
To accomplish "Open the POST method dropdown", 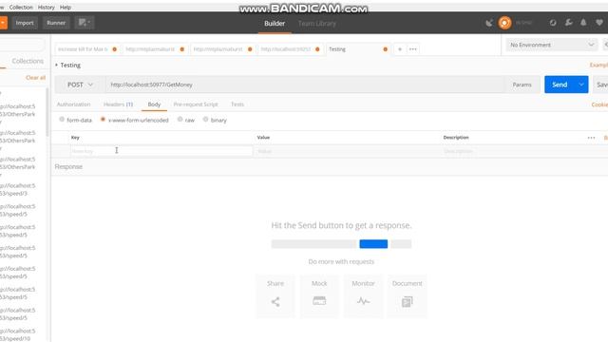I will point(80,85).
